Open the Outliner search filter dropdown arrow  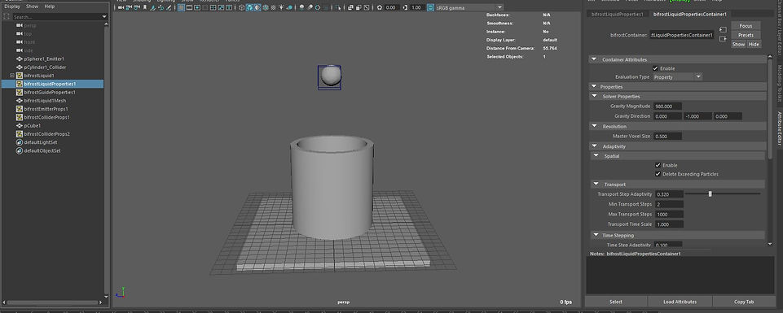click(104, 16)
